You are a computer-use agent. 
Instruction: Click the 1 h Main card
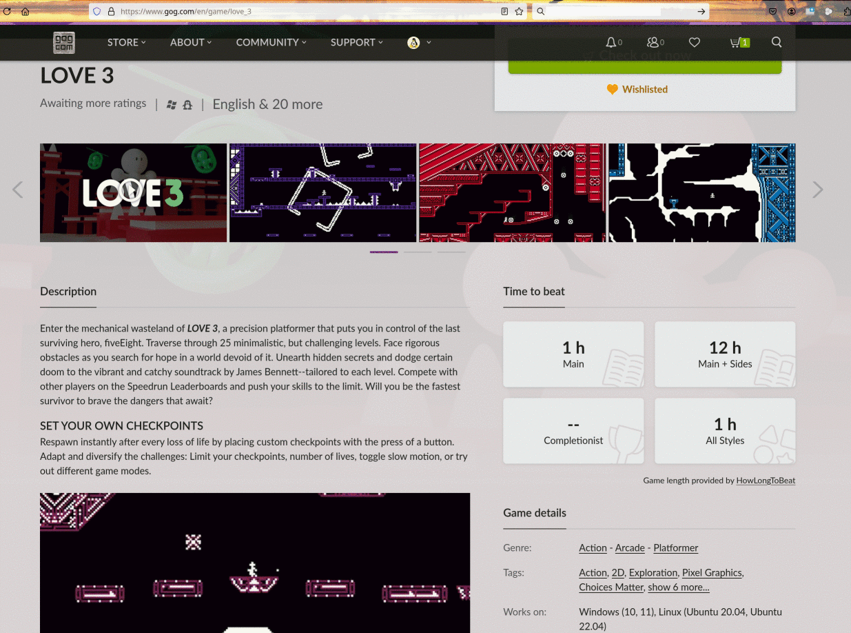click(573, 354)
